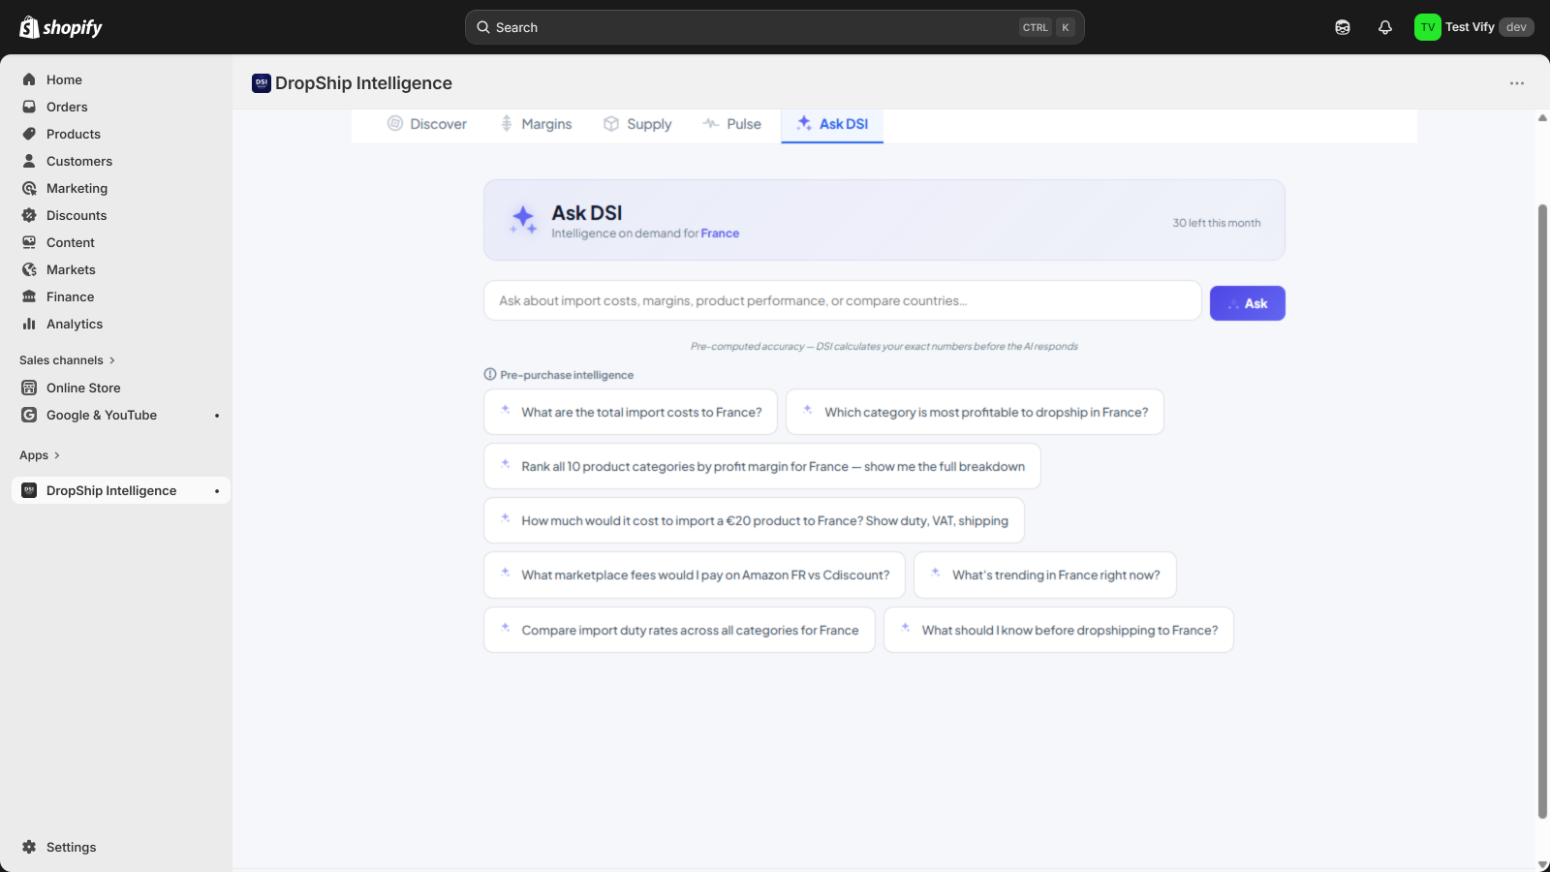
Task: Switch to the Supply tab
Action: tap(637, 124)
